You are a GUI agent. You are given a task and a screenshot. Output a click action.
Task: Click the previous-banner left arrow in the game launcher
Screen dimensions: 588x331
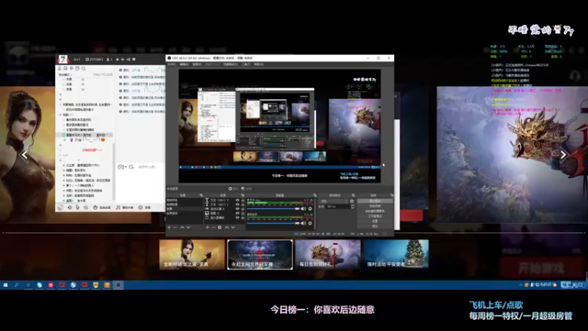point(24,154)
